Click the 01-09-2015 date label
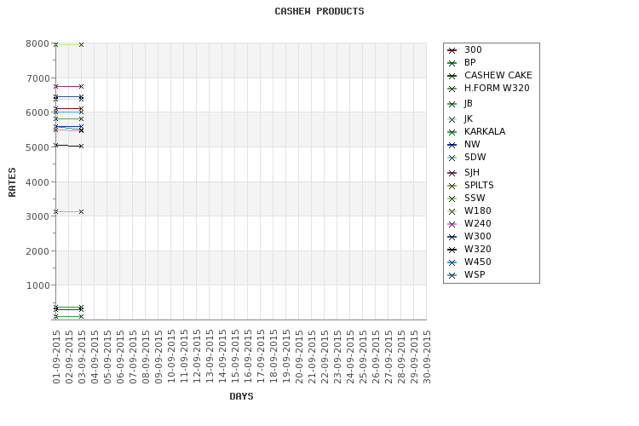The height and width of the screenshot is (426, 639). 56,357
